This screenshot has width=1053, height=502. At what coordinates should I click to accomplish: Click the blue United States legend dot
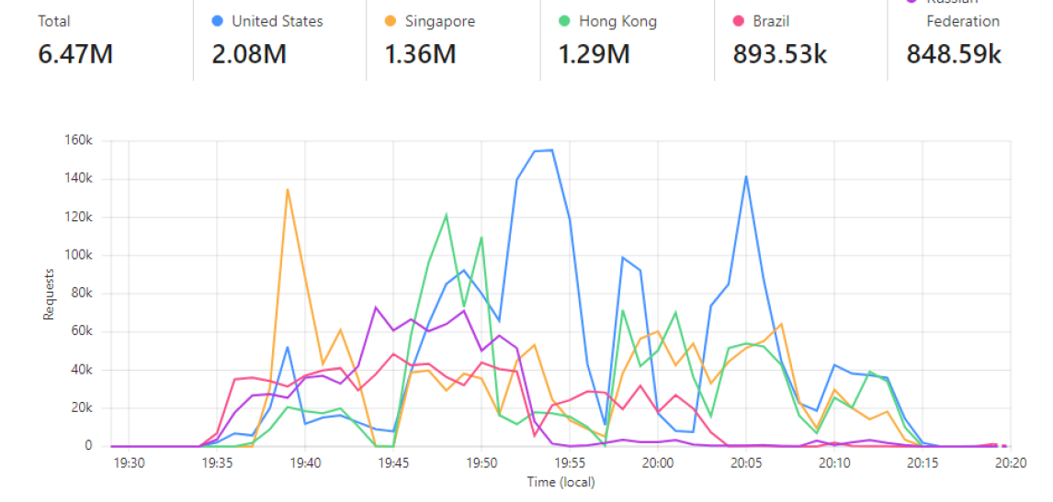pyautogui.click(x=217, y=21)
